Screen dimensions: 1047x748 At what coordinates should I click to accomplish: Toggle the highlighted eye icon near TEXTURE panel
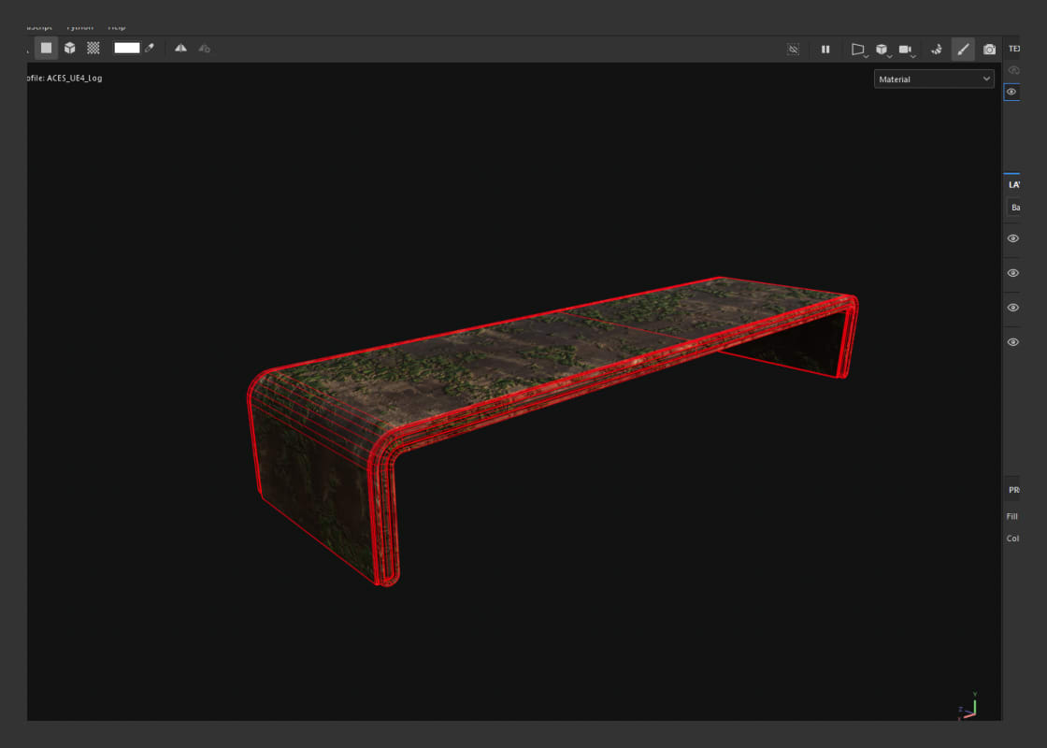[x=1011, y=92]
